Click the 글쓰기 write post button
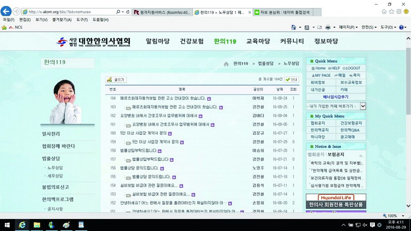The height and width of the screenshot is (231, 411). coord(116,80)
